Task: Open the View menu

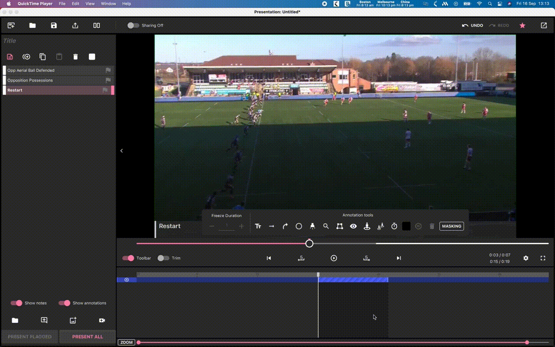Action: click(x=90, y=3)
